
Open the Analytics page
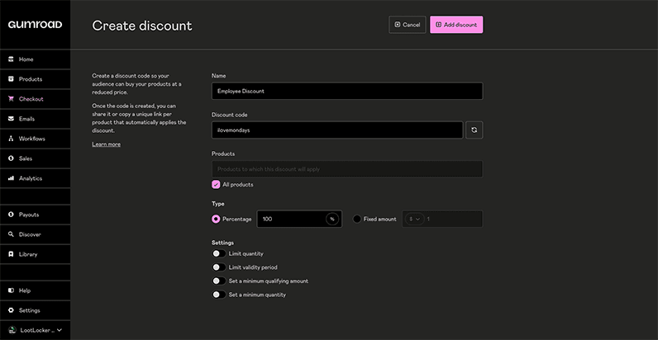[x=36, y=178]
